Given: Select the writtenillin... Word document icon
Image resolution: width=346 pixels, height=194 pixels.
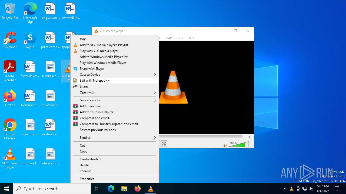Looking at the screenshot, I should [x=71, y=11].
